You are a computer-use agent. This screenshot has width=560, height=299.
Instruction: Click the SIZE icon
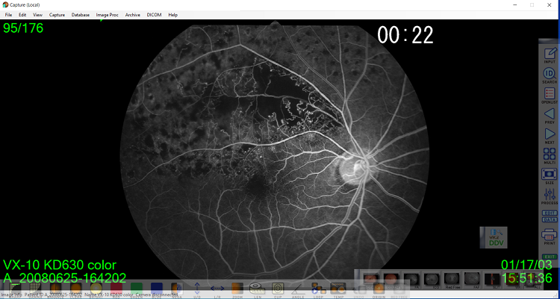[x=550, y=177]
